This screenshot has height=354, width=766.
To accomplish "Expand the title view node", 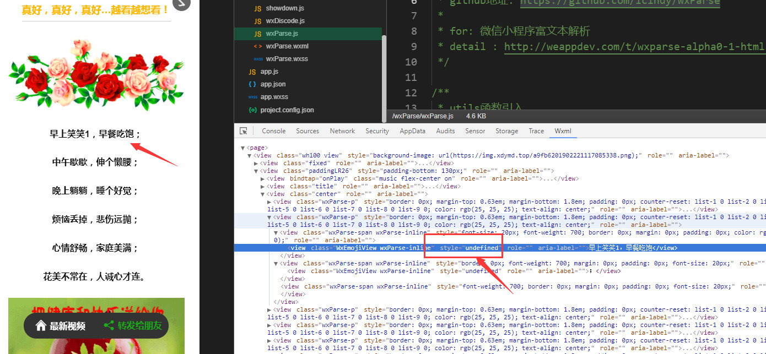I will pos(262,186).
